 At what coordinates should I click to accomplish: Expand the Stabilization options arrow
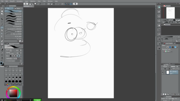pyautogui.click(x=21, y=59)
